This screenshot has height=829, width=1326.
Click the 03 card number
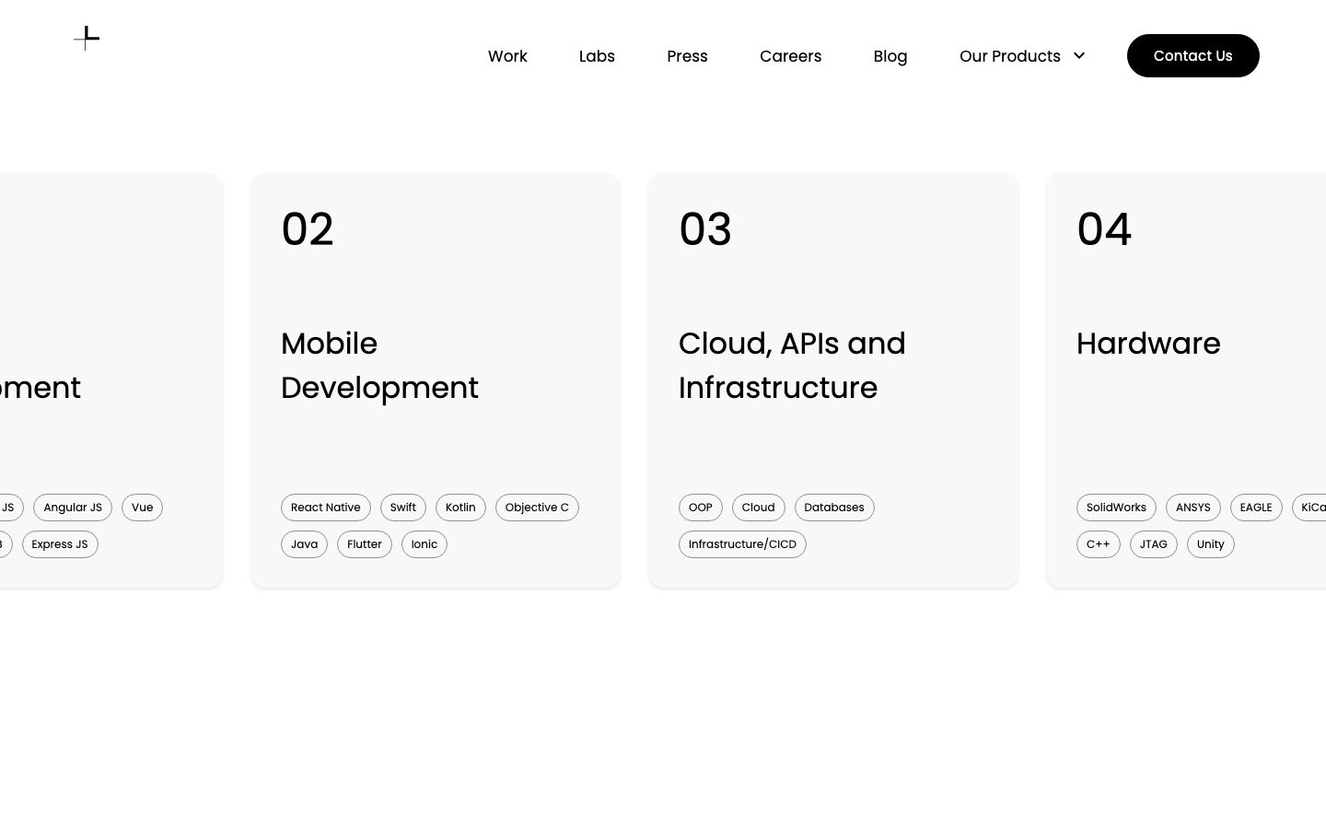point(705,229)
